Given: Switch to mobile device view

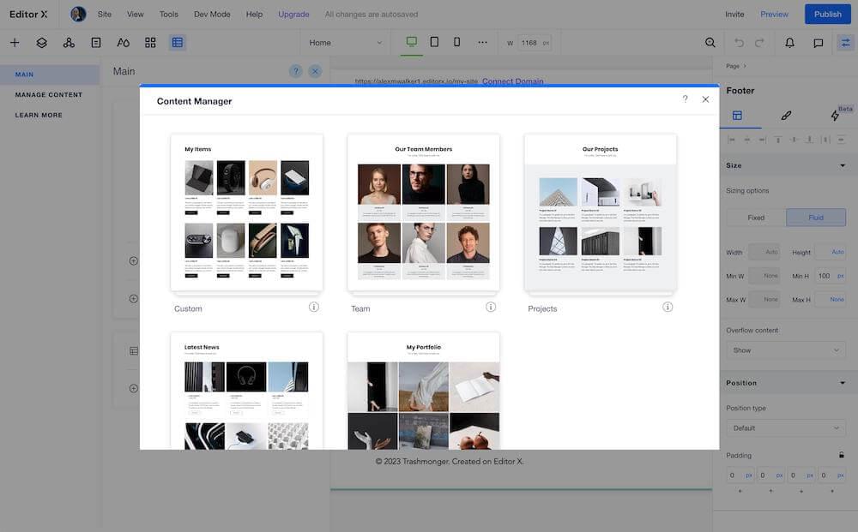Looking at the screenshot, I should pyautogui.click(x=456, y=42).
